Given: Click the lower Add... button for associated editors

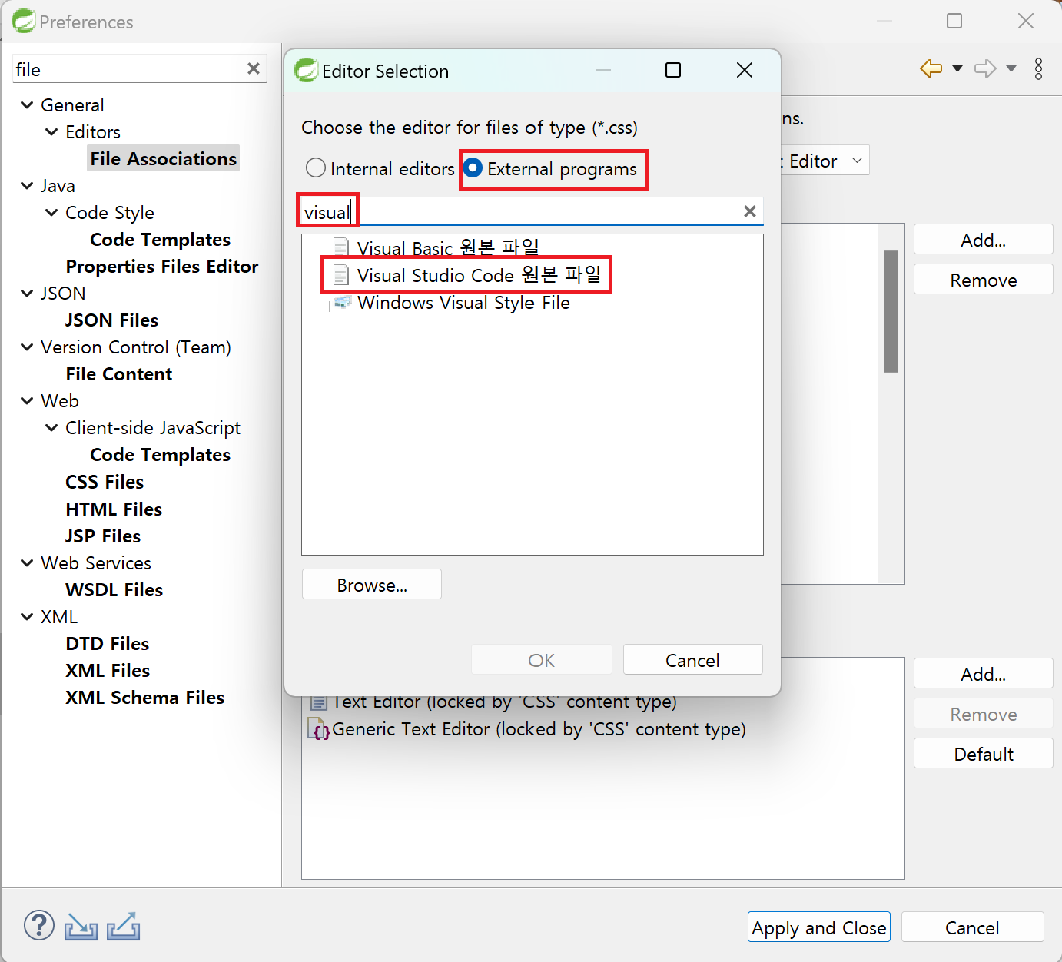Looking at the screenshot, I should 984,674.
